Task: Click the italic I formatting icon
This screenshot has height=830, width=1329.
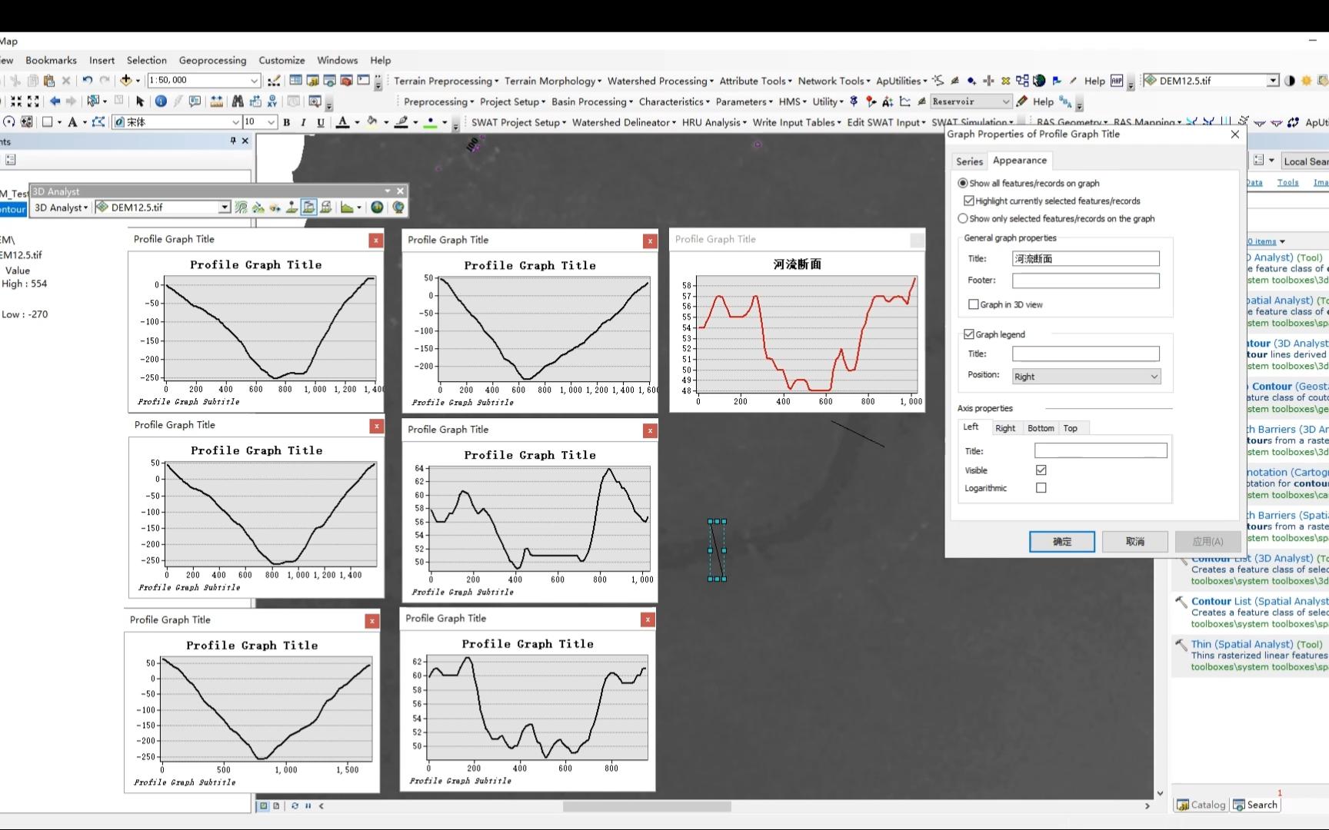Action: pos(304,122)
